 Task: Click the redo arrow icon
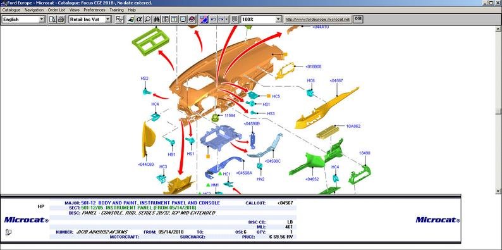(x=221, y=19)
